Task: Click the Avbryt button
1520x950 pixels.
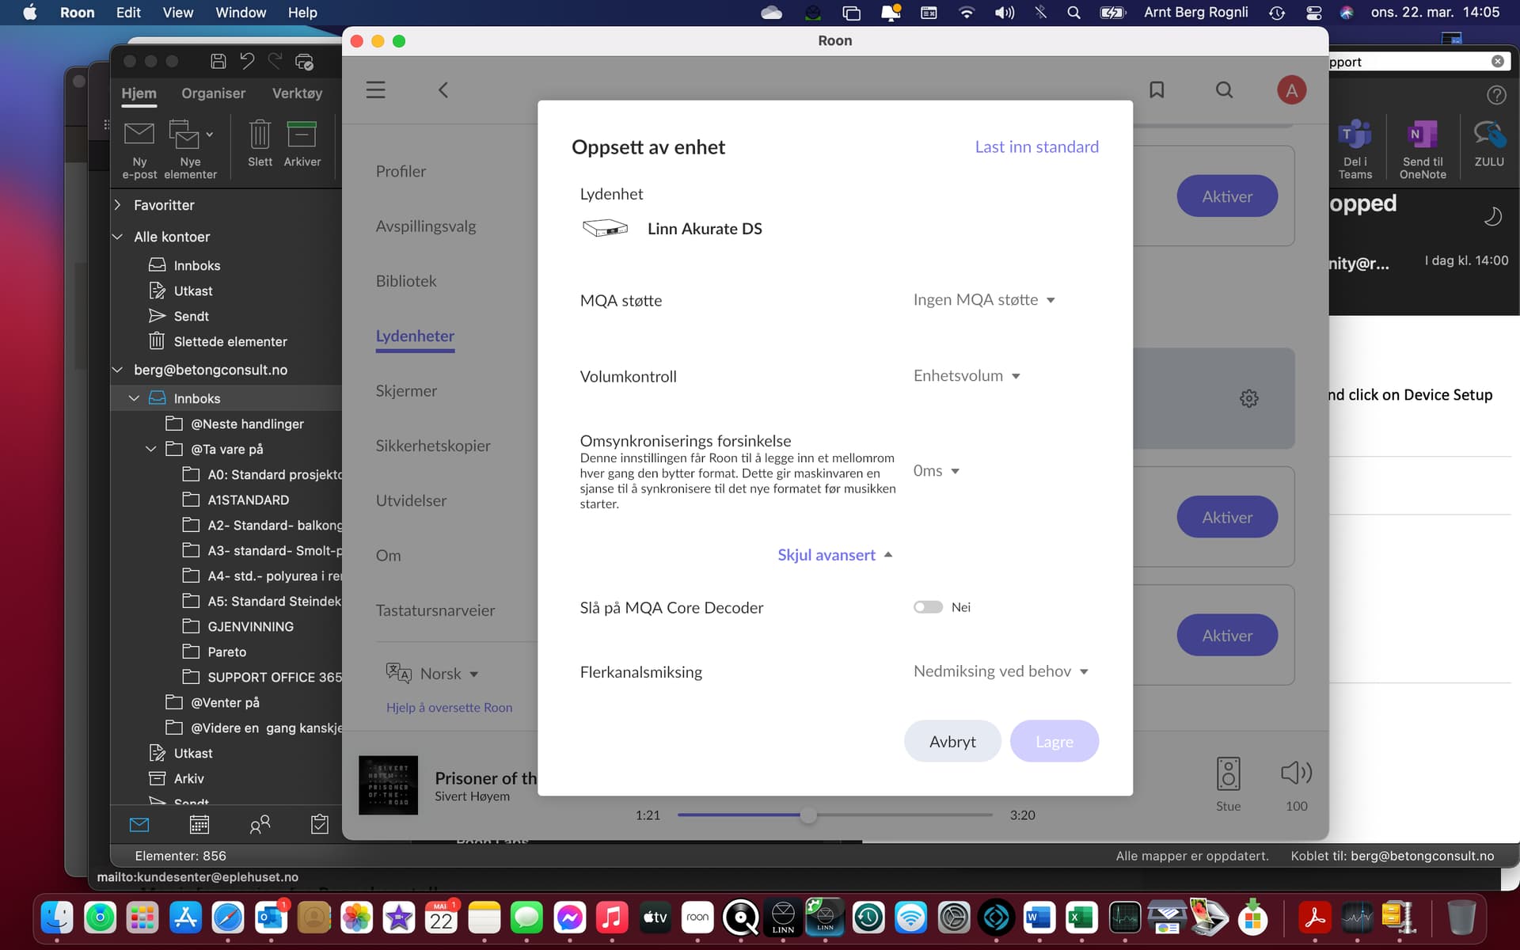Action: tap(952, 741)
